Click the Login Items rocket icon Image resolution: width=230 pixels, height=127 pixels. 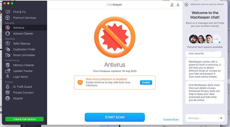coord(8,77)
